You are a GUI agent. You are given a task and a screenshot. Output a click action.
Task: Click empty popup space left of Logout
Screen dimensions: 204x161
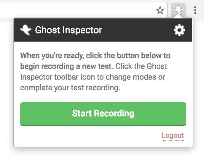(89, 136)
